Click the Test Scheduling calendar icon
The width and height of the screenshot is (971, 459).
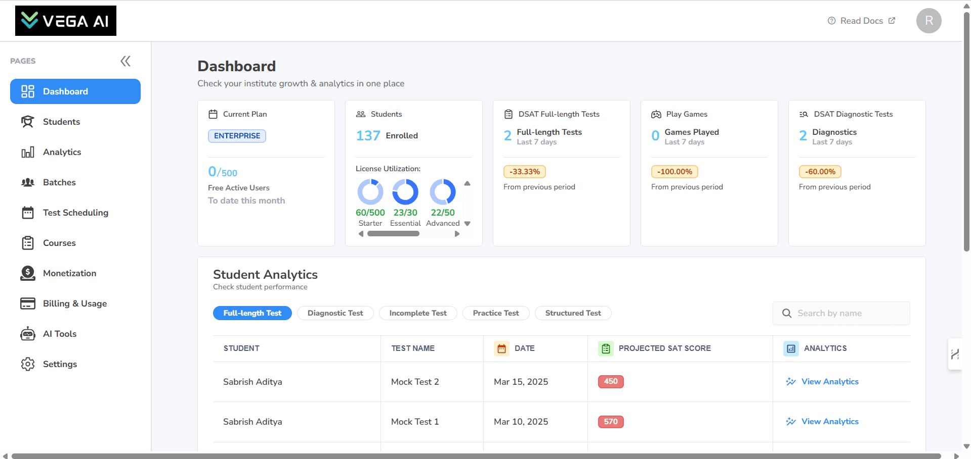[x=28, y=213]
